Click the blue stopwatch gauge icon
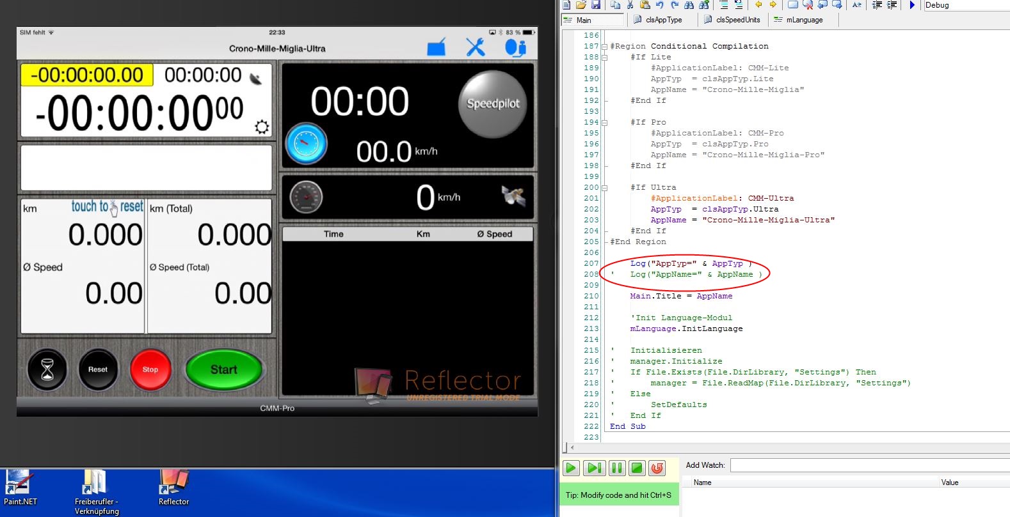The height and width of the screenshot is (517, 1010). coord(306,143)
